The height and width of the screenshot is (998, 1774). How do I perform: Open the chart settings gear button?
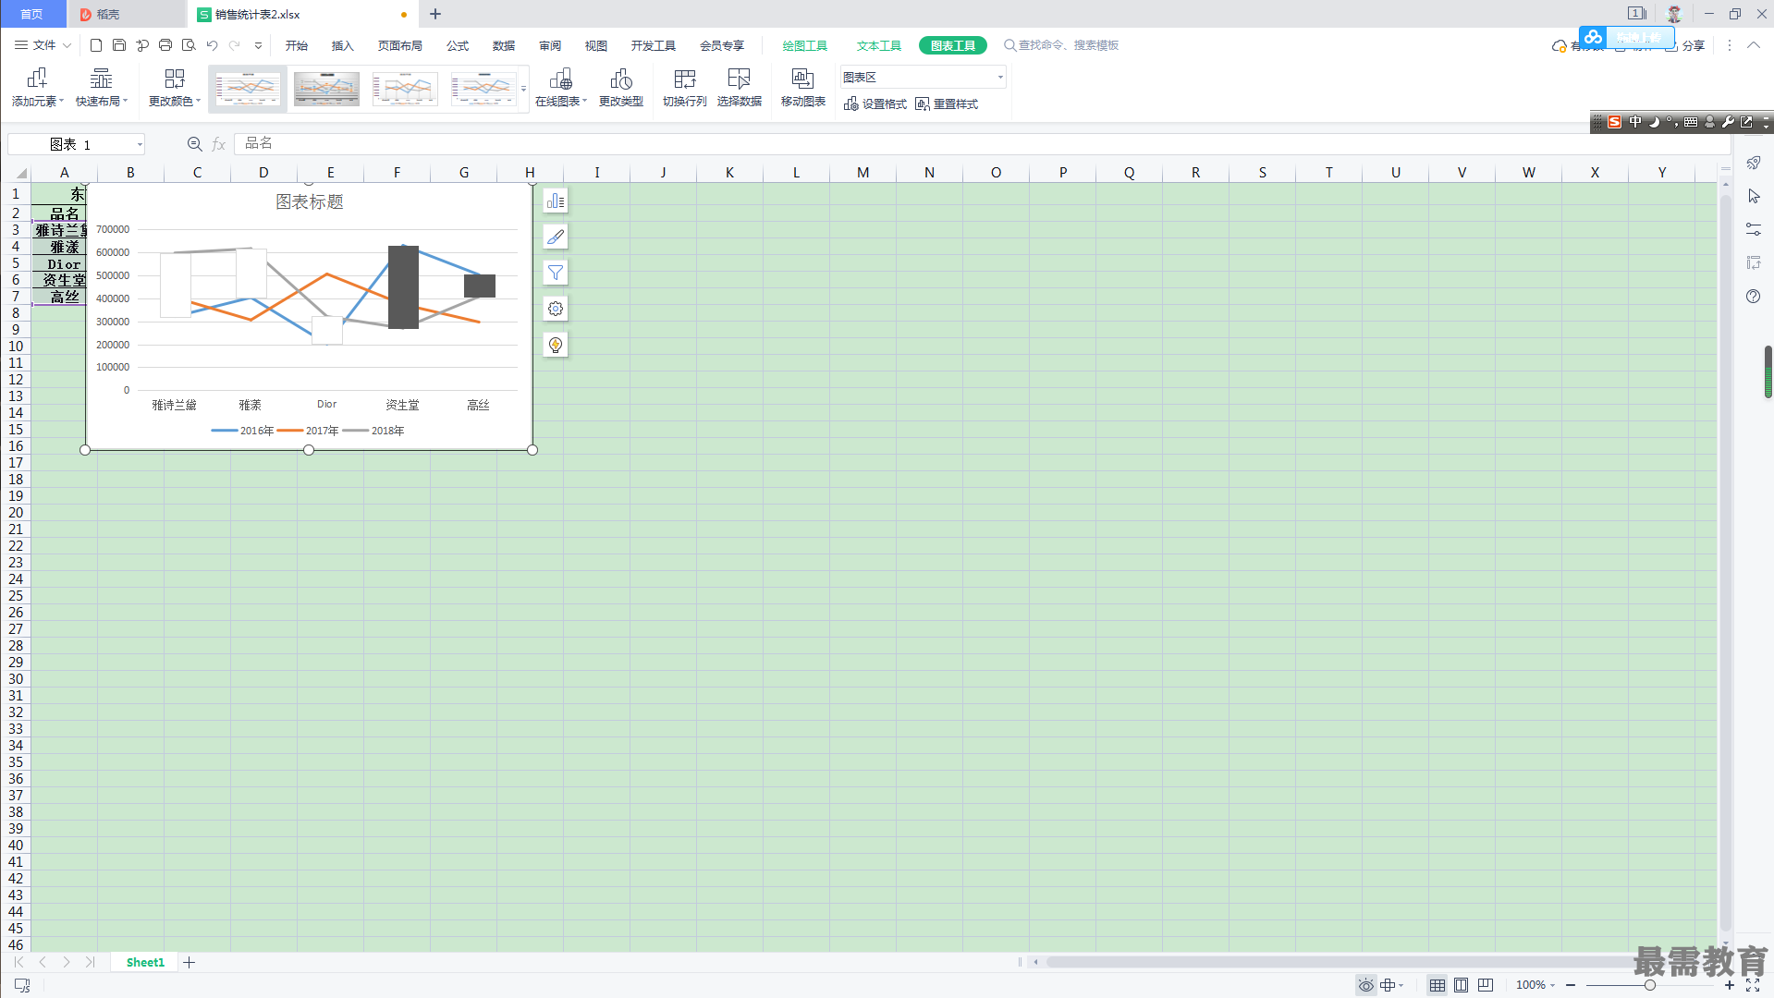click(556, 310)
